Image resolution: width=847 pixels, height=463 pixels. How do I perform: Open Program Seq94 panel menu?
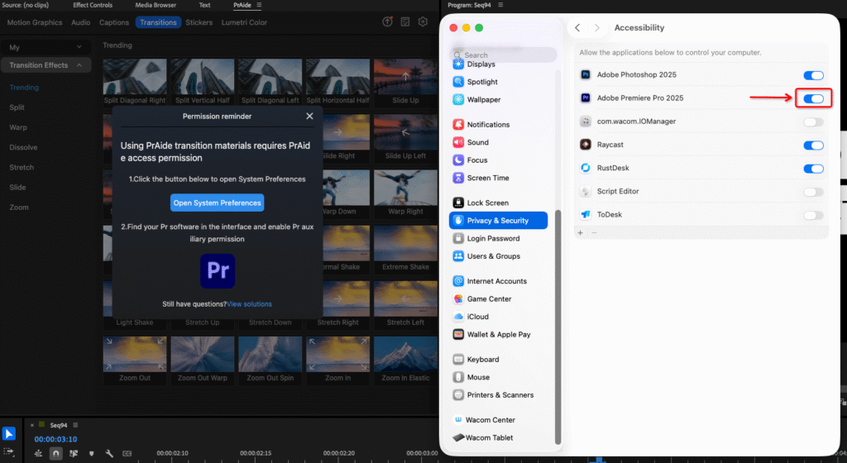(500, 5)
